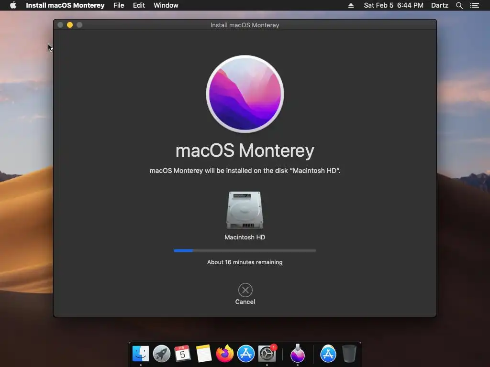Open Launchpad rocket icon in Dock
The width and height of the screenshot is (490, 367).
162,354
